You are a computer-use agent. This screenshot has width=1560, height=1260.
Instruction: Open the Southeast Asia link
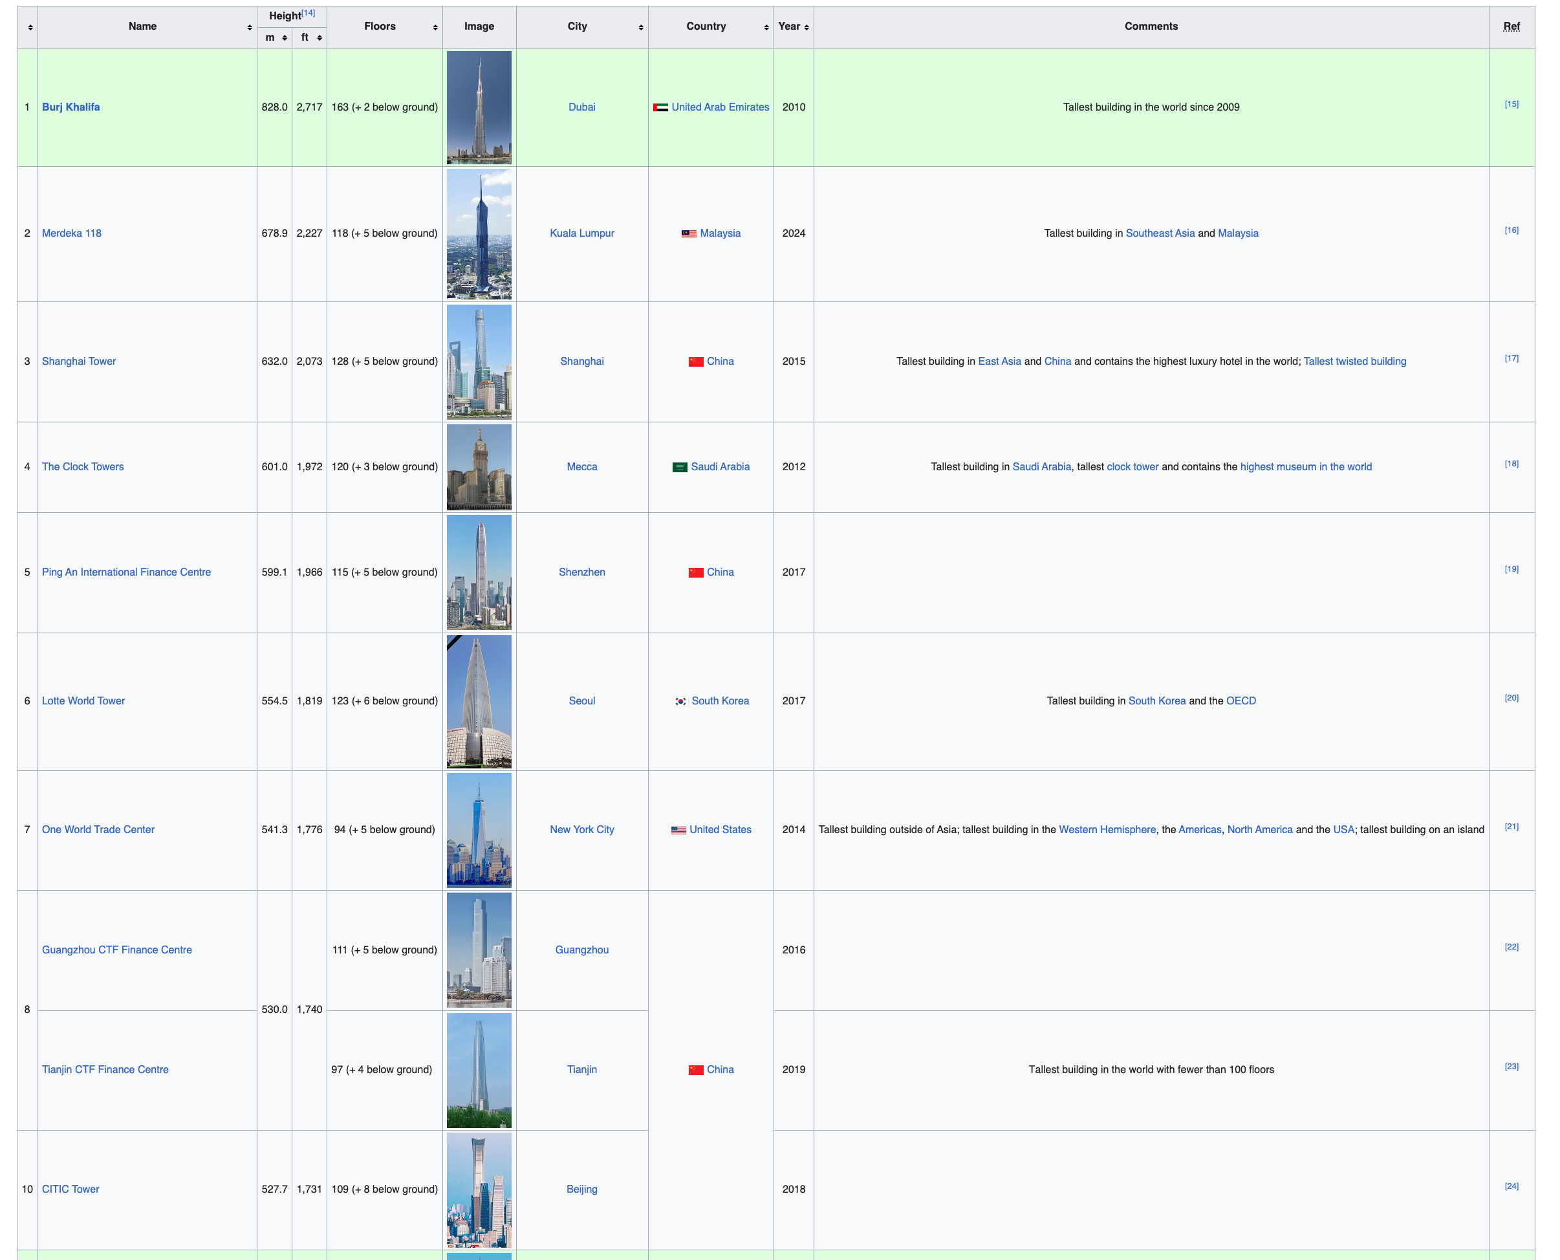pyautogui.click(x=1160, y=233)
